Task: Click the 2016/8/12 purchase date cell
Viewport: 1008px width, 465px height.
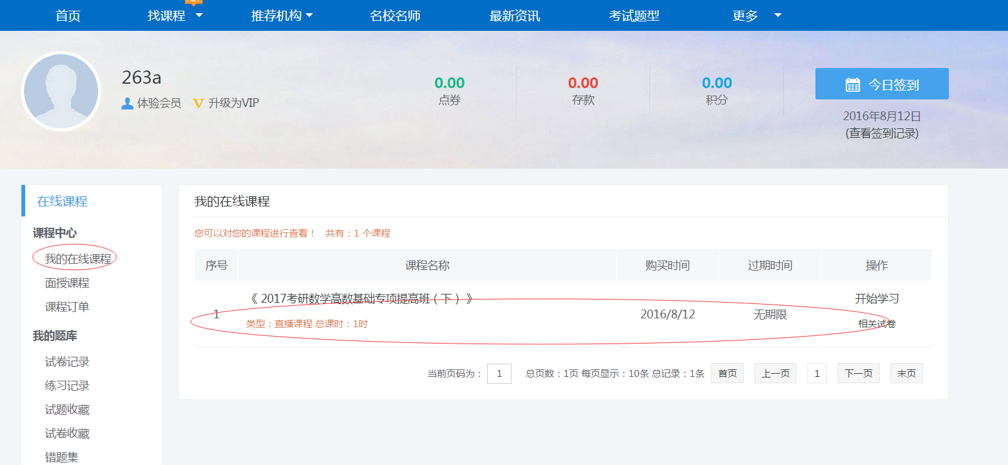Action: coord(668,314)
